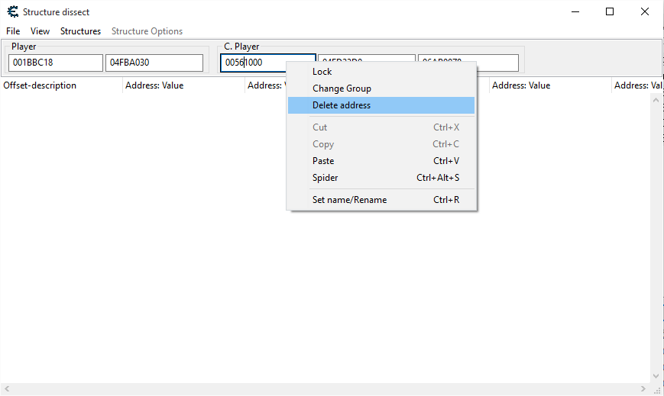
Task: Open the View menu
Action: pos(40,31)
